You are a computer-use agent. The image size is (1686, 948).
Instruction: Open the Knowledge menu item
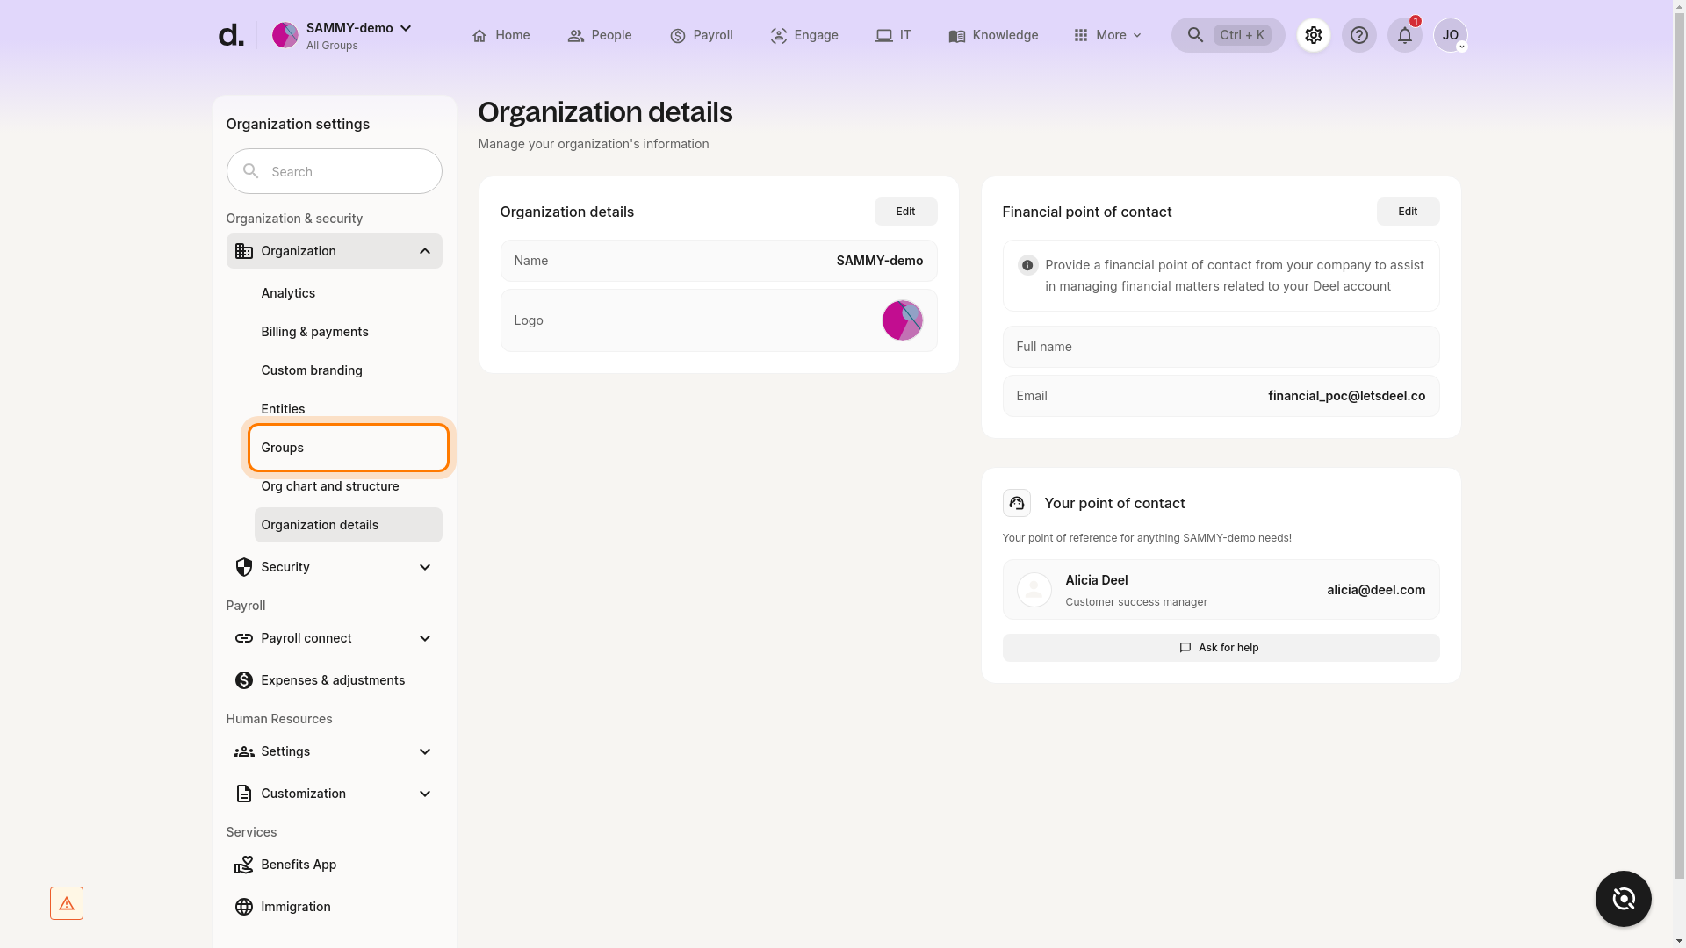pos(993,35)
